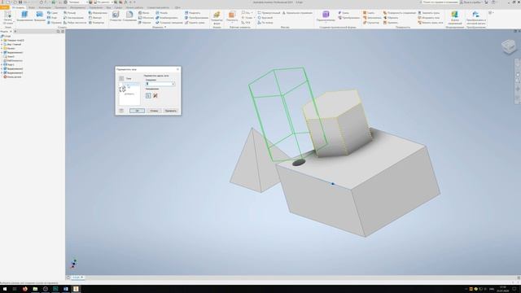Select the Stitch (Сшить) surface tool
The image size is (521, 293).
pos(369,13)
